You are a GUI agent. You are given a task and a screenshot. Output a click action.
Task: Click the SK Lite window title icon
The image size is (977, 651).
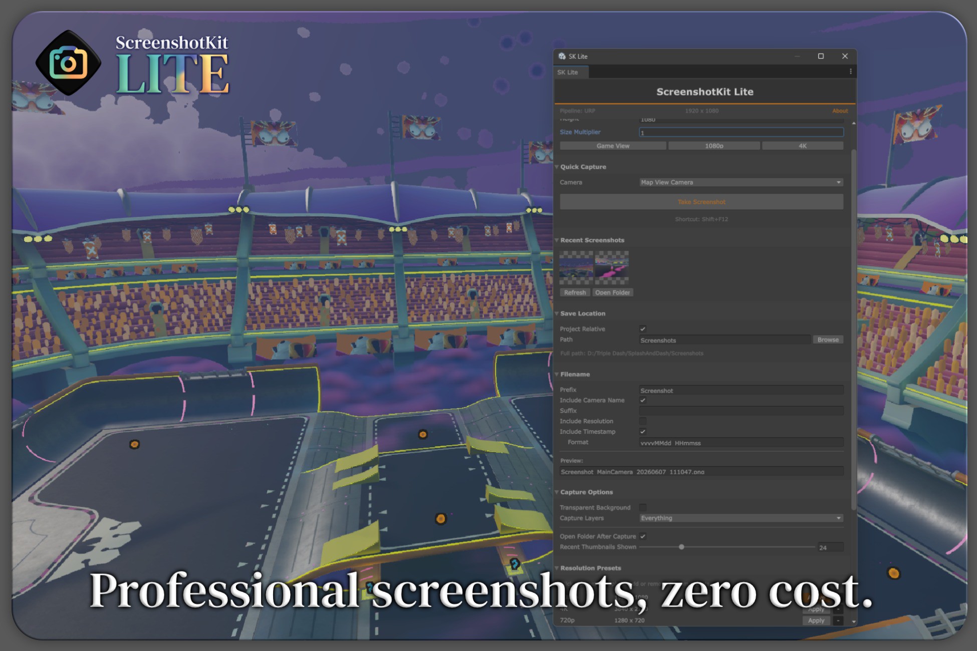coord(562,56)
